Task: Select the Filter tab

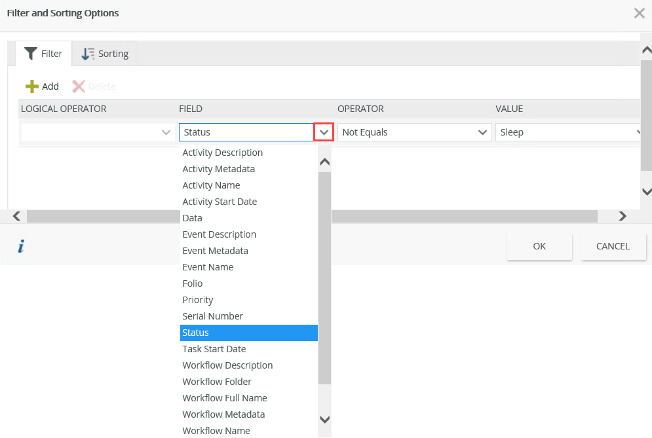Action: click(x=43, y=54)
